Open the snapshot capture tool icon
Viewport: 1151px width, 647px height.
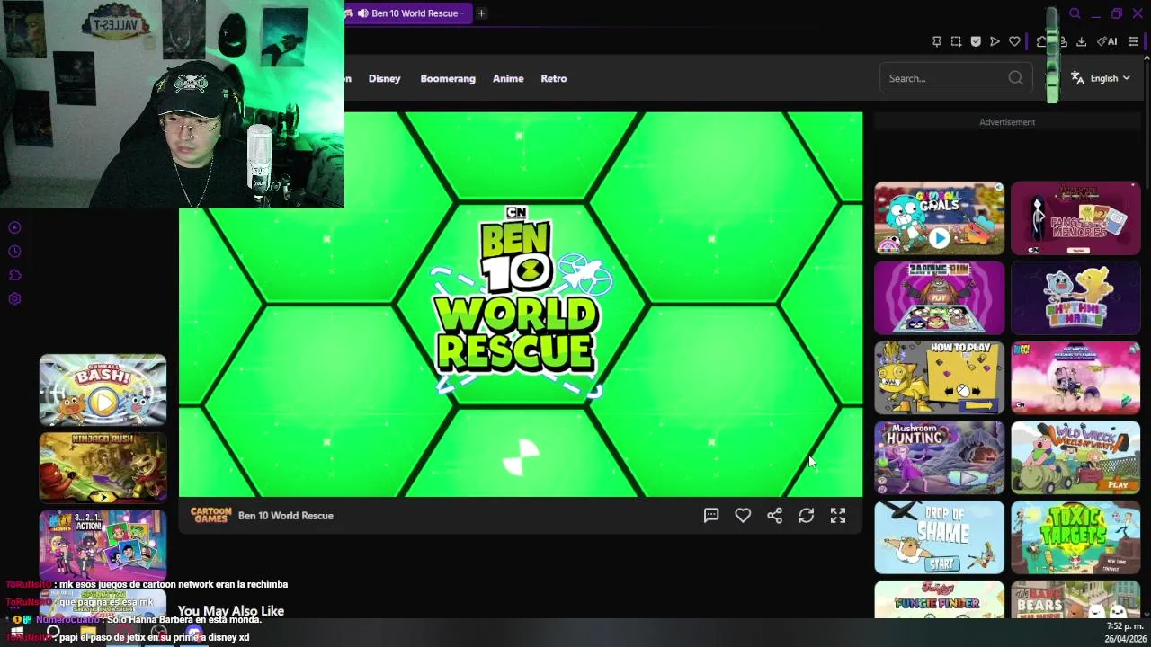tap(956, 41)
